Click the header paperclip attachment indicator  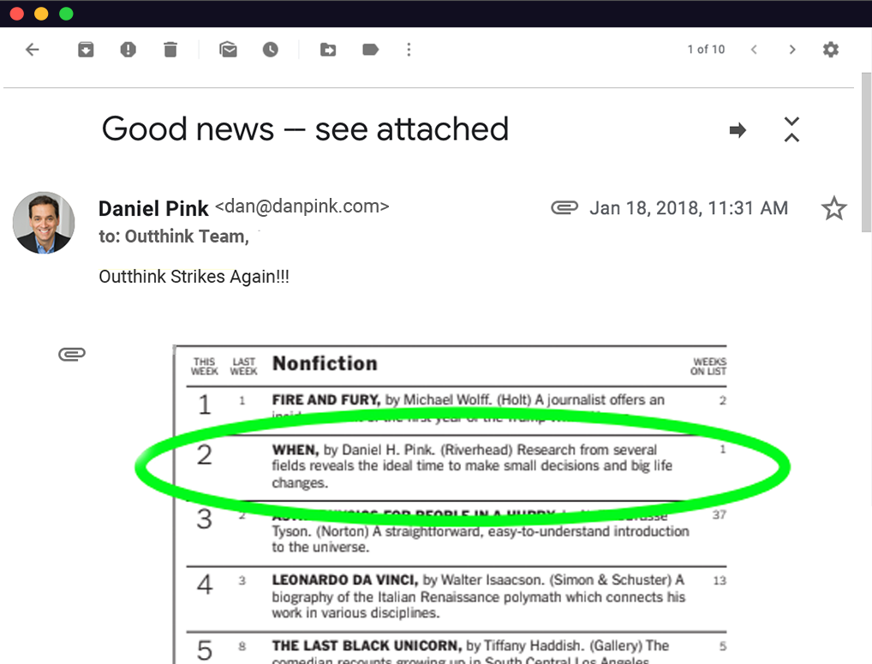coord(564,207)
